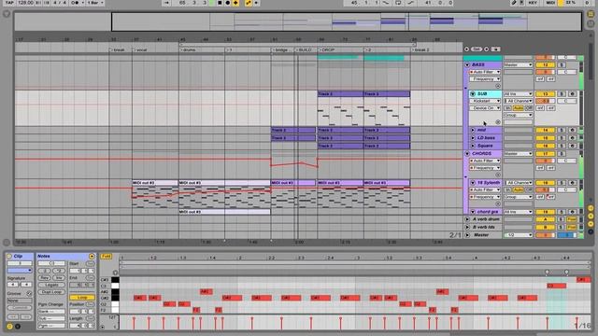Click the Rev button in Notes box
Viewport: 598px width, 336px height.
click(x=45, y=278)
